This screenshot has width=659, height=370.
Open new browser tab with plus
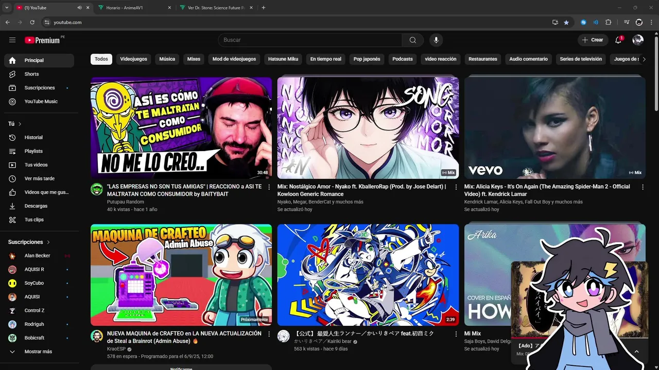264,8
